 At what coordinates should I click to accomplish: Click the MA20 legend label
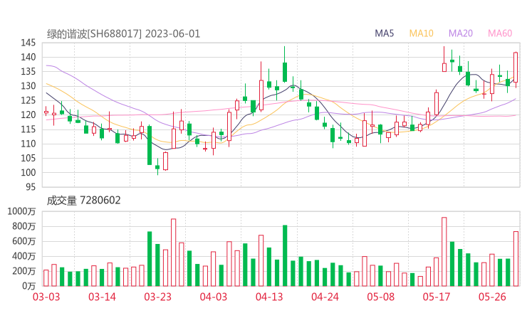pyautogui.click(x=461, y=33)
